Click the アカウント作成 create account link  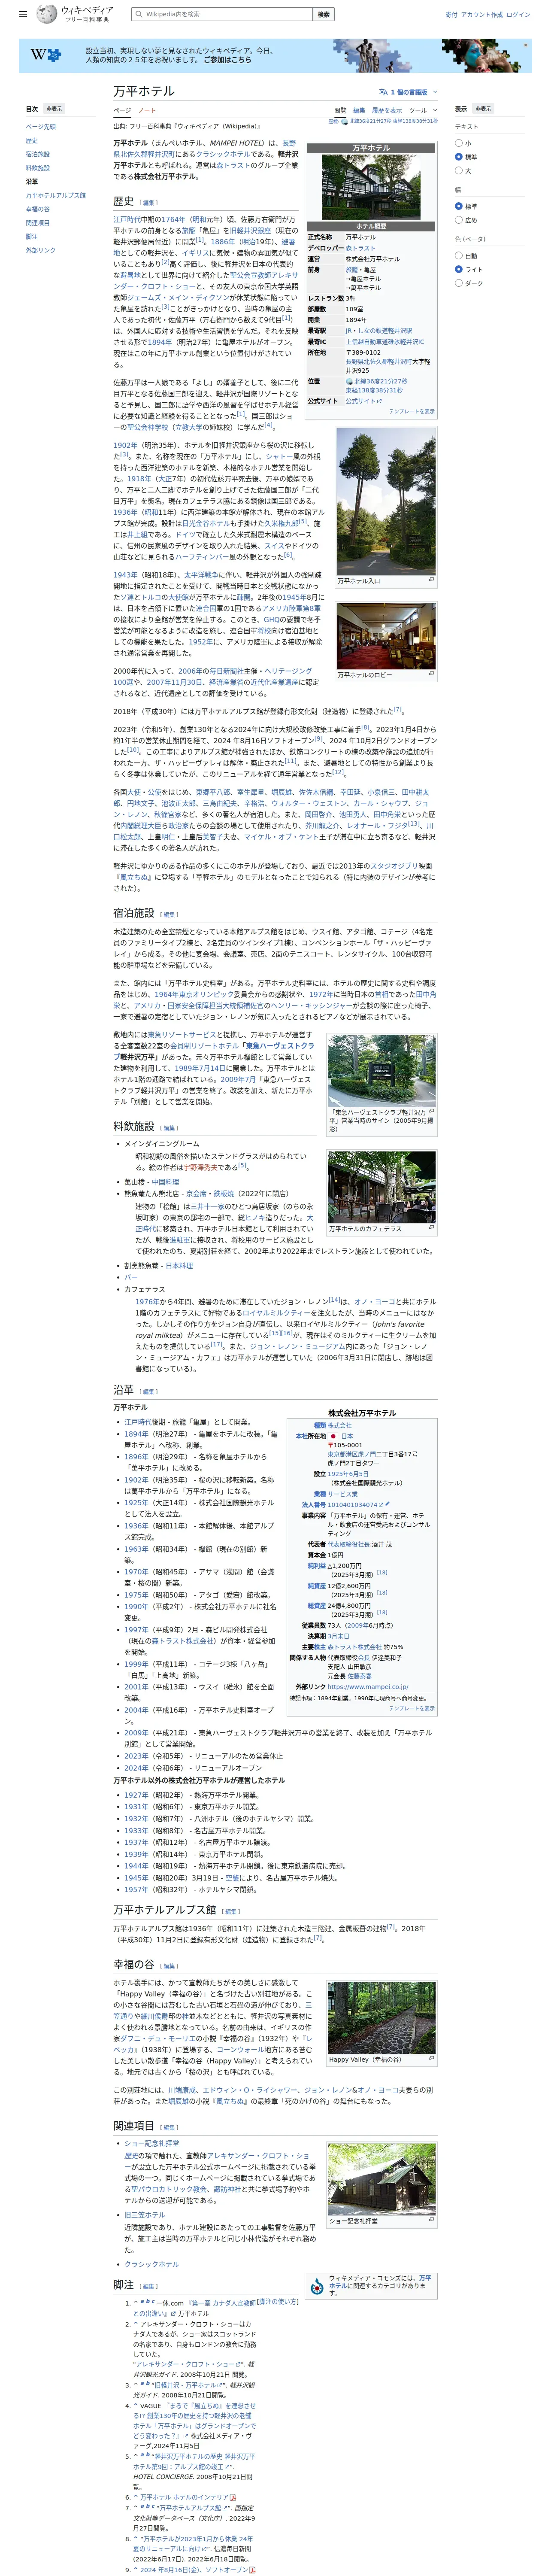coord(482,15)
